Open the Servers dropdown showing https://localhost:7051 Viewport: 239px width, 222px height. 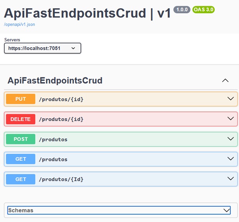(42, 48)
